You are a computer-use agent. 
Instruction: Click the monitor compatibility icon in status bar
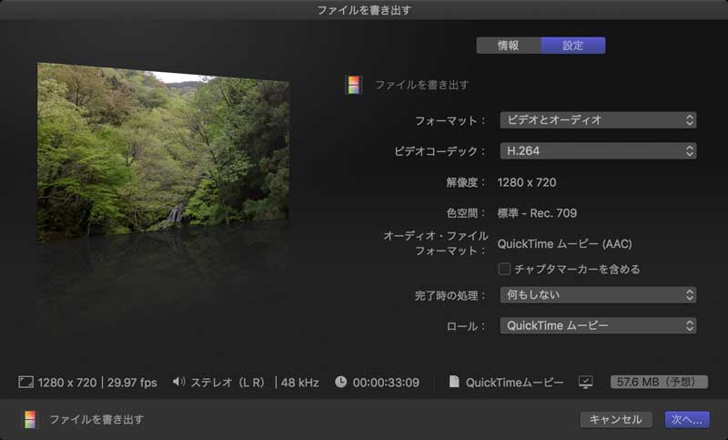pos(586,383)
